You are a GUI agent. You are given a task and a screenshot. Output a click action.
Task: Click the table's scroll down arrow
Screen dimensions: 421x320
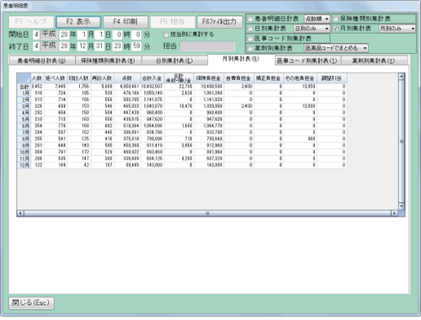point(402,206)
